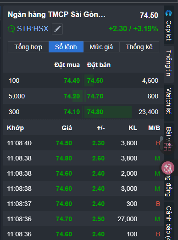Switch to the Thống kê tab
Viewport: 178px width, 240px height.
139,47
